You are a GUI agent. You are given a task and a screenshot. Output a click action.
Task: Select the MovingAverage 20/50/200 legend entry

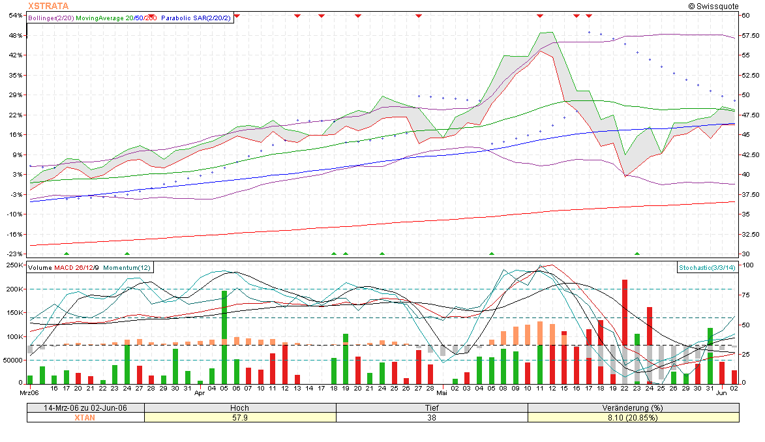pos(116,18)
